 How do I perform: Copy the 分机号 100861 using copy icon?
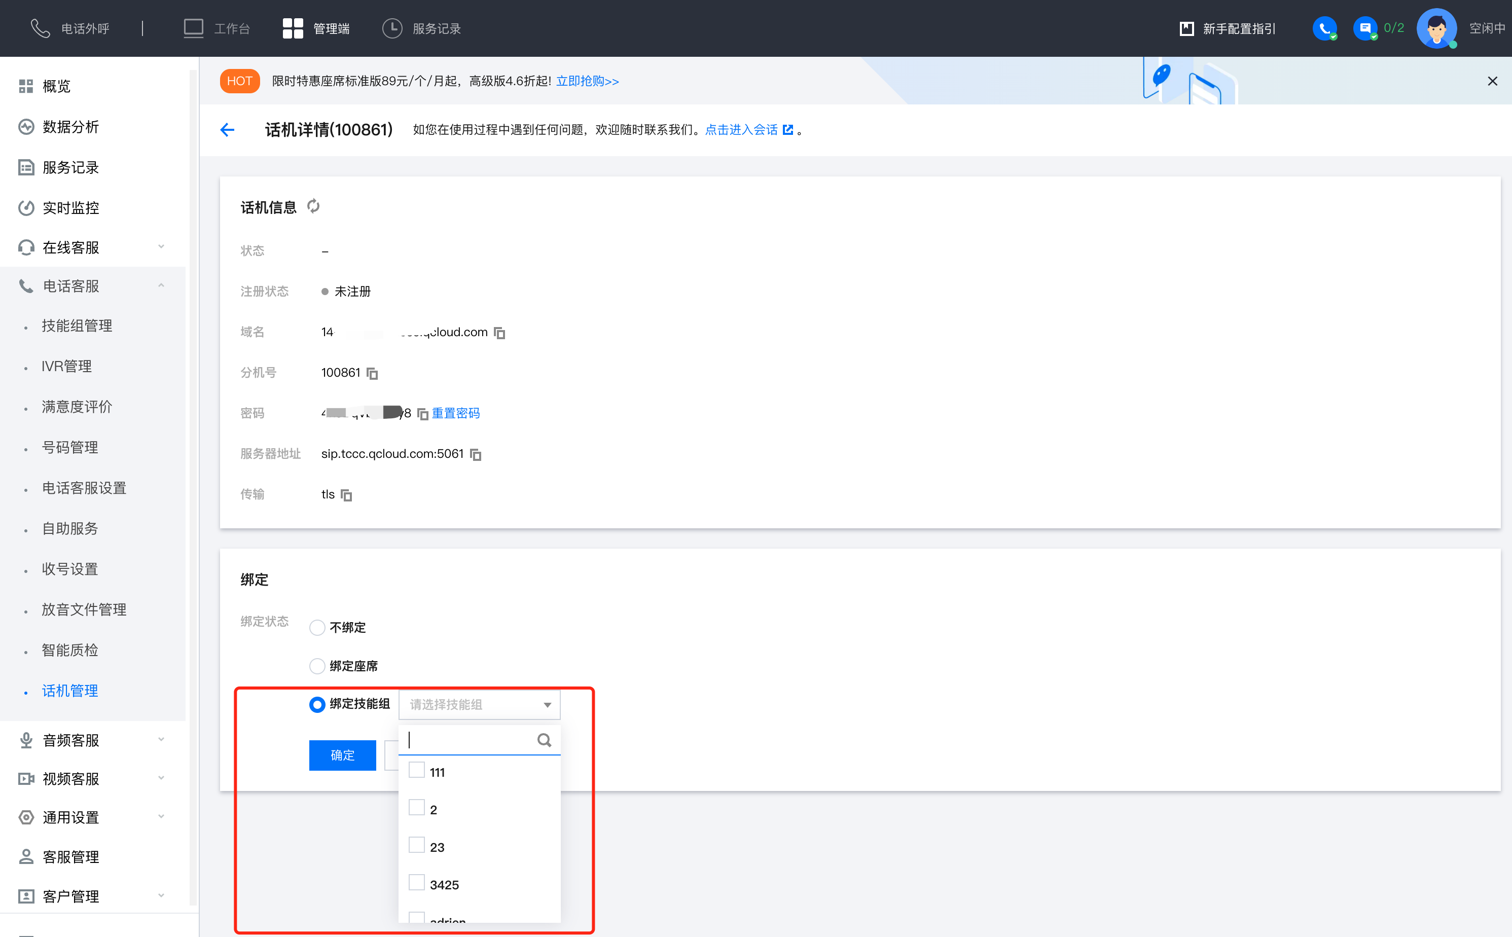click(372, 373)
